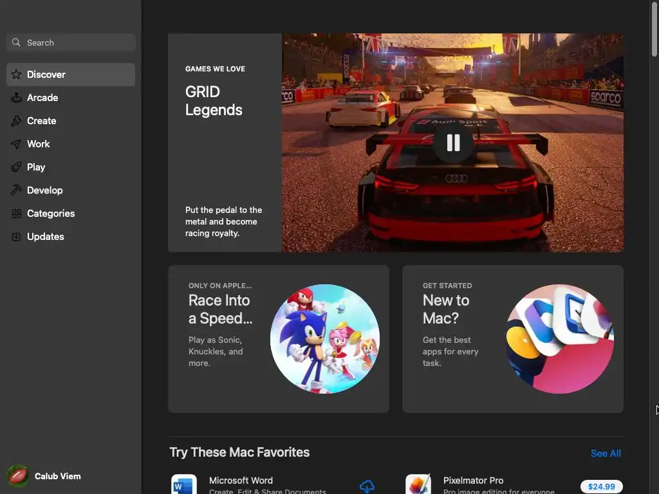Image resolution: width=659 pixels, height=494 pixels.
Task: Click the vertical scrollbar thumb
Action: 654,28
